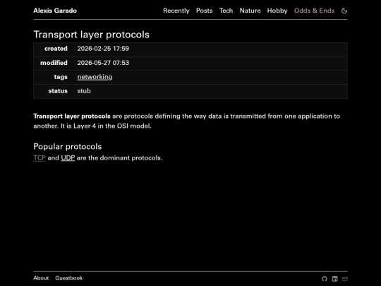
Task: Open the Odds & Ends nav item
Action: coord(314,11)
